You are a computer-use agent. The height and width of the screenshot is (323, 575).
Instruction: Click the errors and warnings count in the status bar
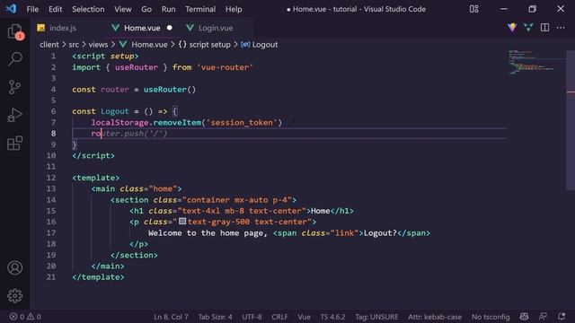click(x=25, y=317)
